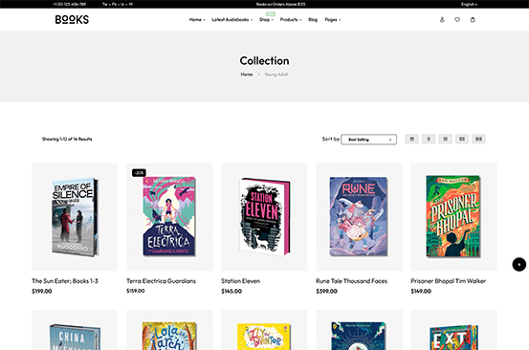The image size is (529, 350).
Task: Switch to two-column grid view icon
Action: click(x=446, y=139)
